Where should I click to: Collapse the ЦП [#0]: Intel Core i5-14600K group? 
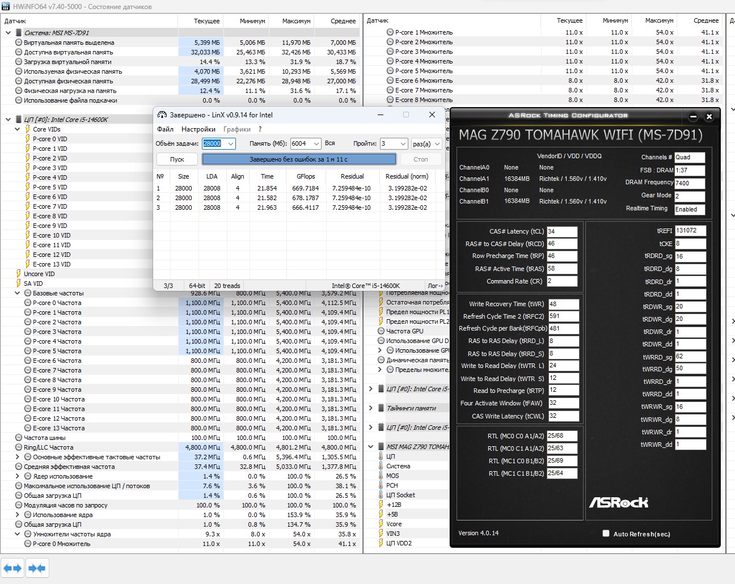8,120
